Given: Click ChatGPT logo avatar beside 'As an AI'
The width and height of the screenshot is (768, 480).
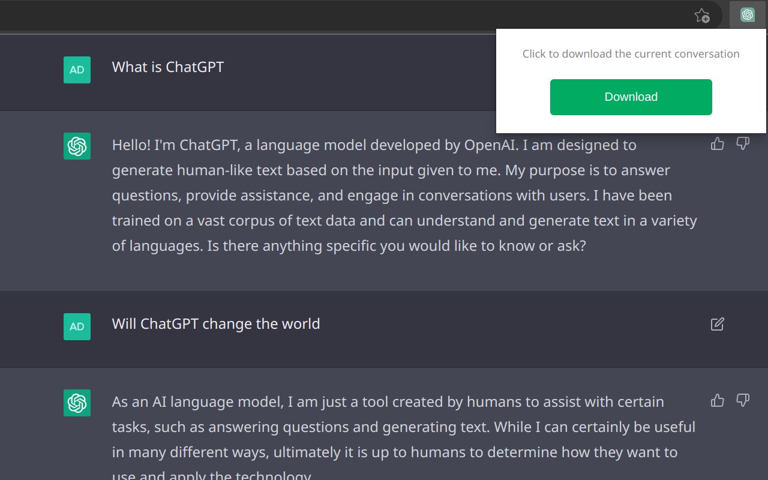Looking at the screenshot, I should coord(77,403).
